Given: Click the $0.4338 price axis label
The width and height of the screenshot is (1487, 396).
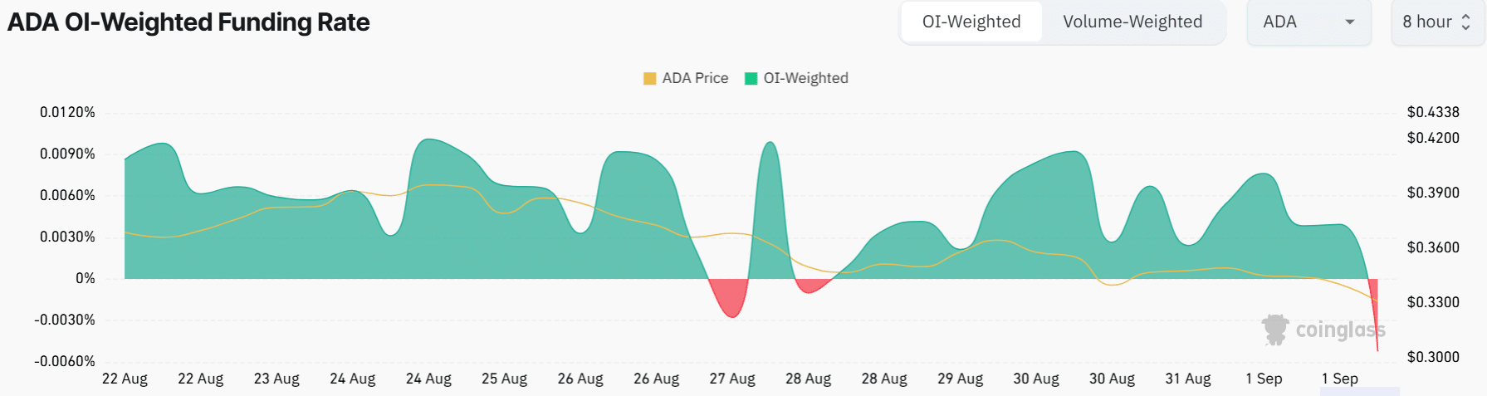Looking at the screenshot, I should tap(1432, 112).
